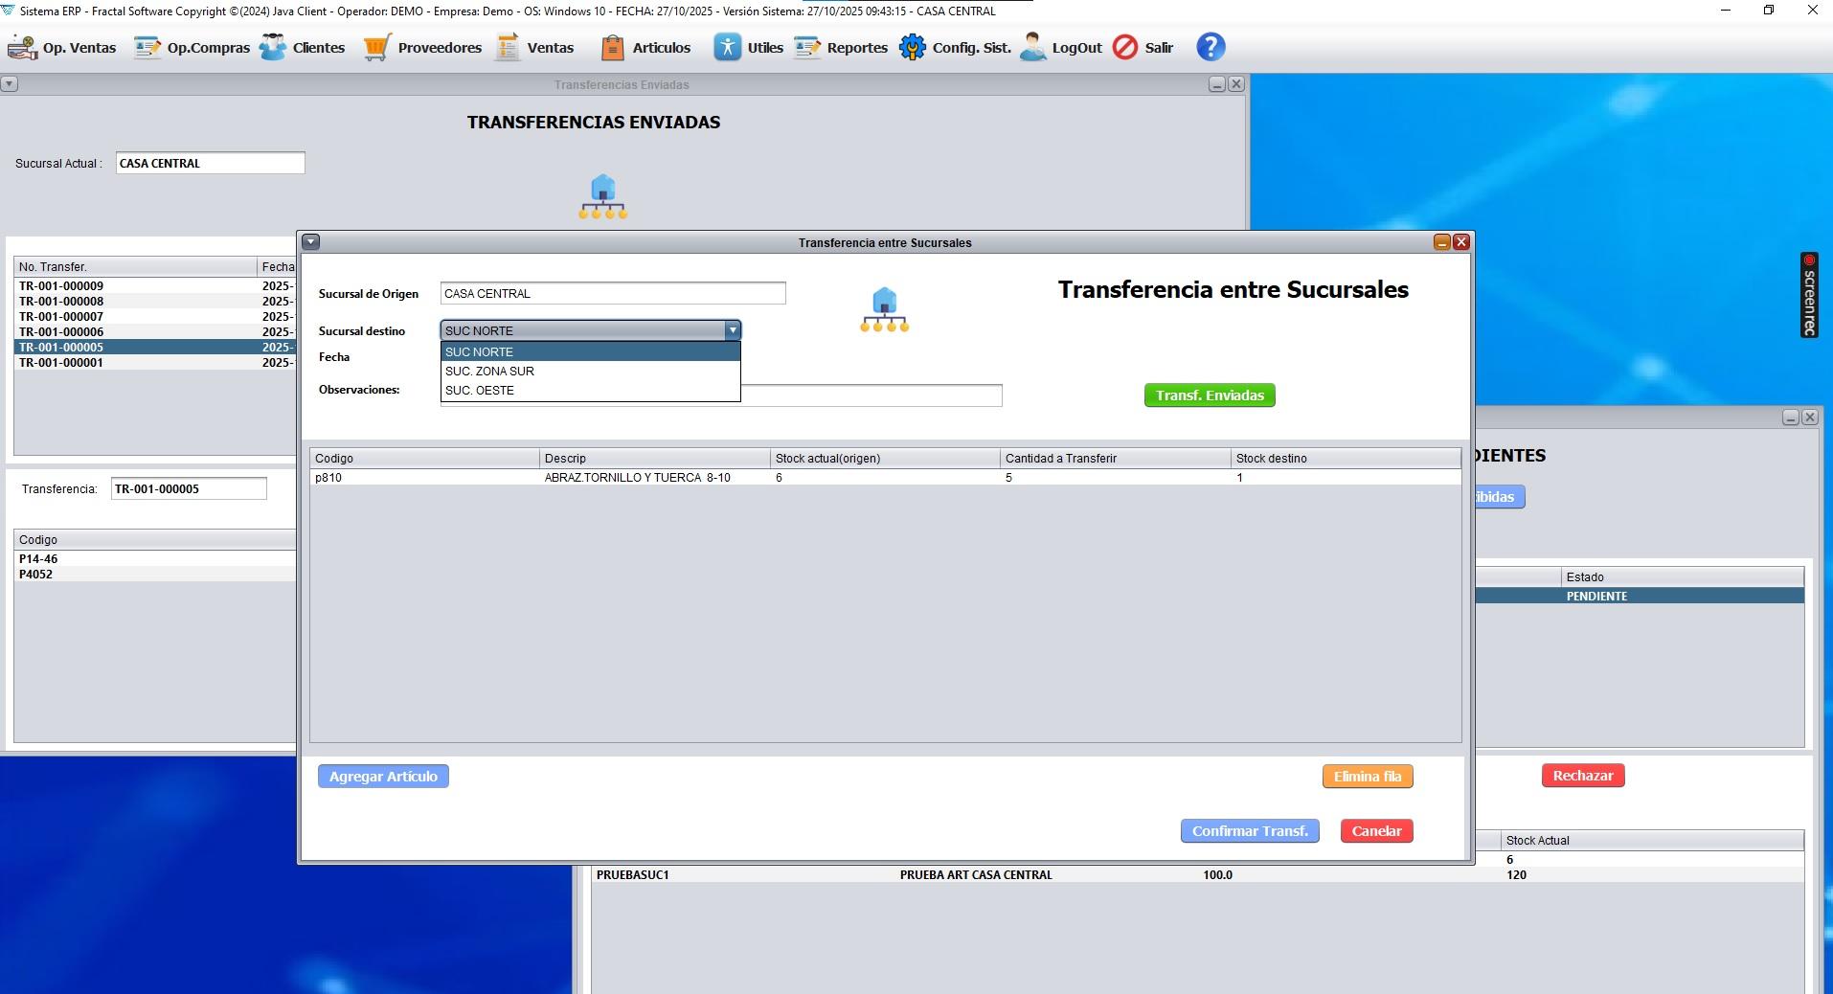Open the Op.Compras module icon
Screen dimensions: 1833x994
[147, 47]
